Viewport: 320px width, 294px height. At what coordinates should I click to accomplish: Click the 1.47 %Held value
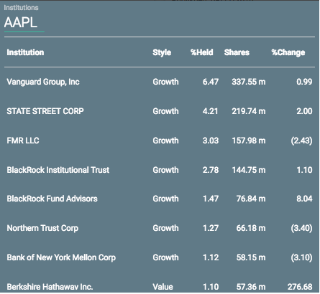coord(211,199)
